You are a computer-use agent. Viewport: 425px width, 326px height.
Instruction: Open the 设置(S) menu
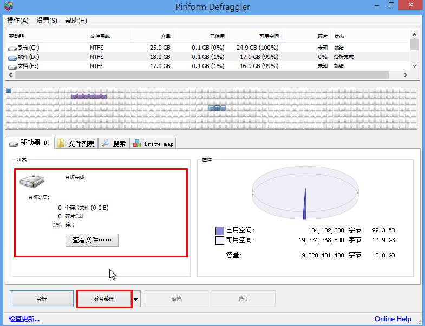click(x=47, y=21)
